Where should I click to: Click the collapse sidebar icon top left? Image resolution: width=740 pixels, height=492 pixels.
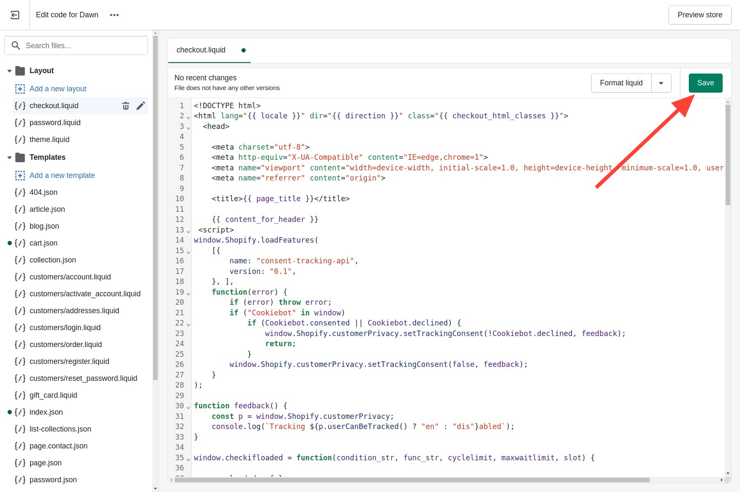click(15, 15)
